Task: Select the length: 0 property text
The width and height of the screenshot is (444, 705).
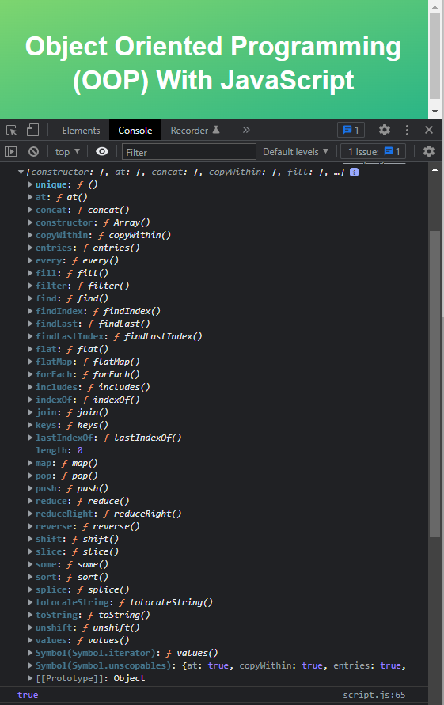Action: coord(59,450)
